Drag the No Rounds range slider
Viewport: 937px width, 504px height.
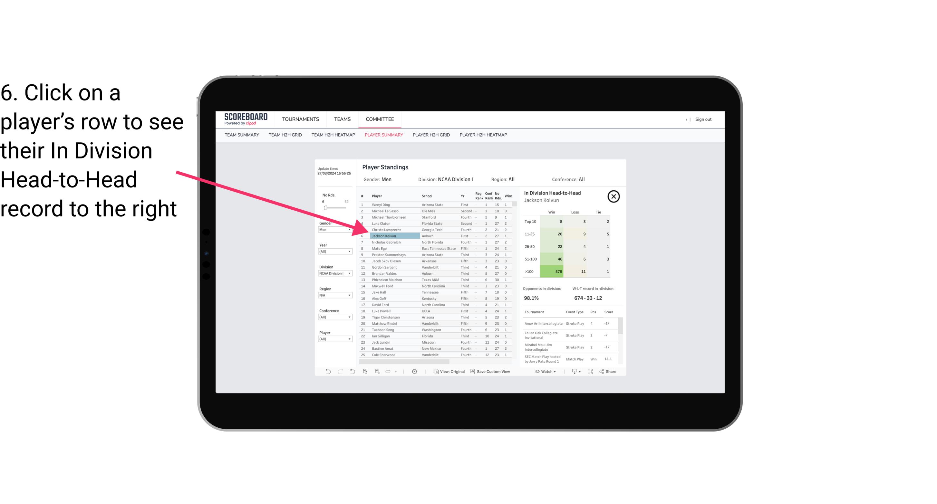click(326, 208)
